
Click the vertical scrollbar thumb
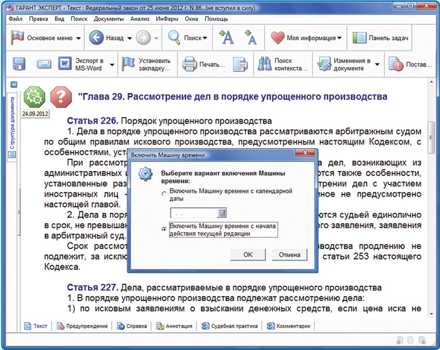point(431,137)
